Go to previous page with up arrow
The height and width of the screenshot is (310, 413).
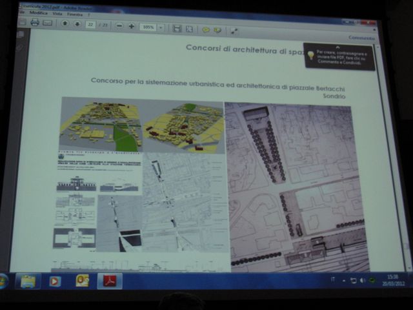(x=65, y=23)
